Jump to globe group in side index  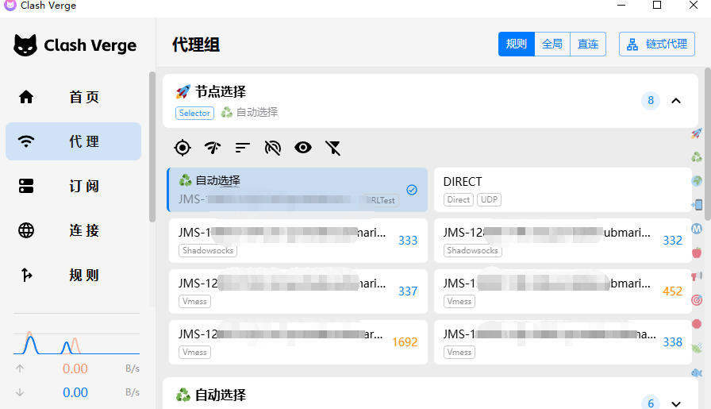(697, 180)
